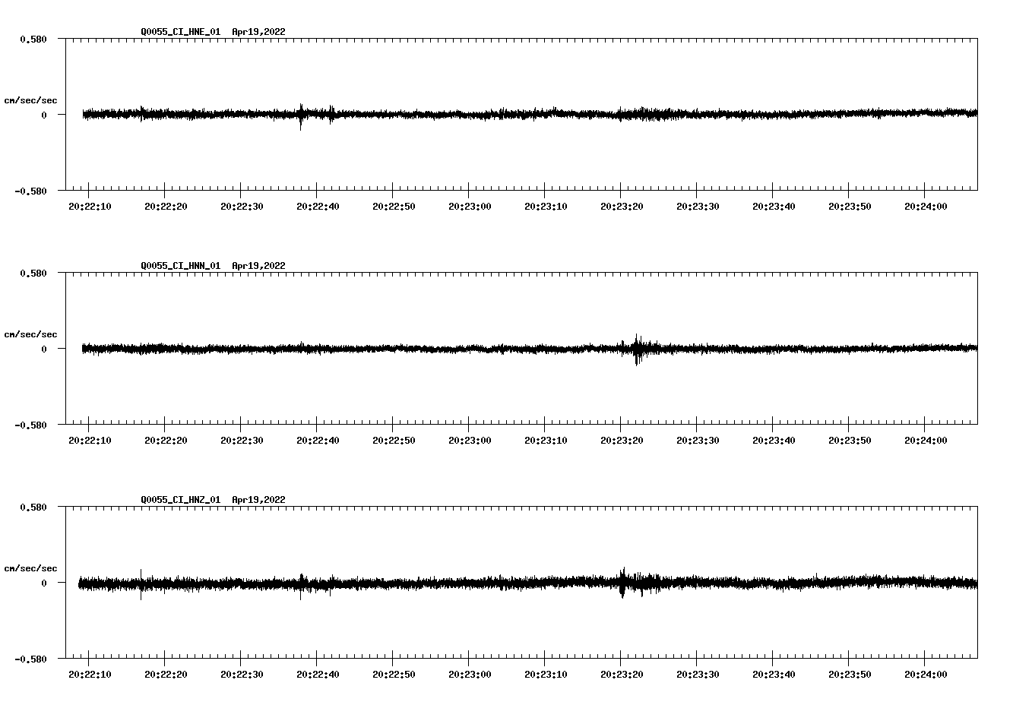Click the 20:24:00 label under HNE plot
Image resolution: width=1032 pixels, height=702 pixels.
[926, 207]
